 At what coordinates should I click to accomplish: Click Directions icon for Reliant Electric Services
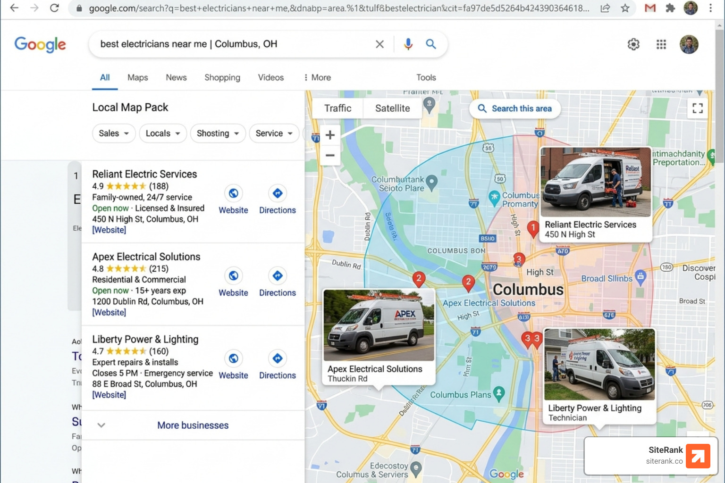point(278,193)
